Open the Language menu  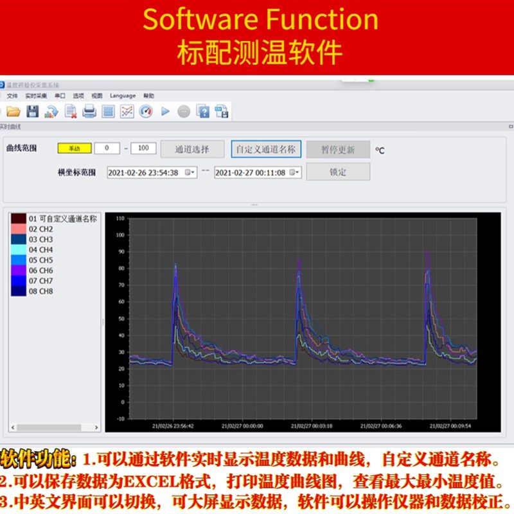tap(123, 96)
